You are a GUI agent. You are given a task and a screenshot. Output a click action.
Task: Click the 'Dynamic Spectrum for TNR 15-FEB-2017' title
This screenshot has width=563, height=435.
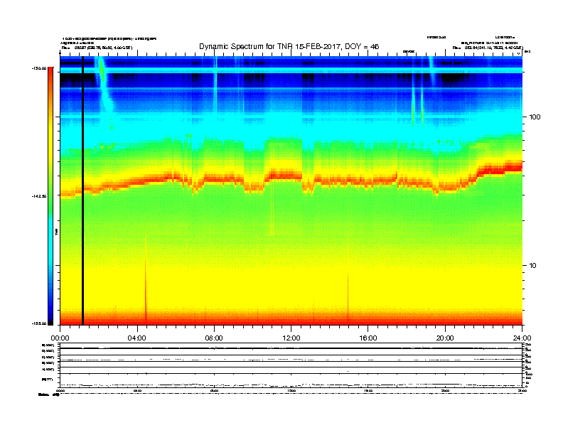coord(289,46)
